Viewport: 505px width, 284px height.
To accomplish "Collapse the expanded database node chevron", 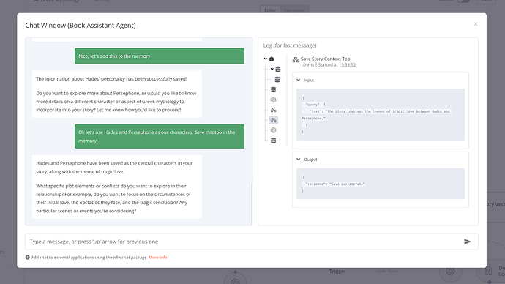I will click(272, 69).
